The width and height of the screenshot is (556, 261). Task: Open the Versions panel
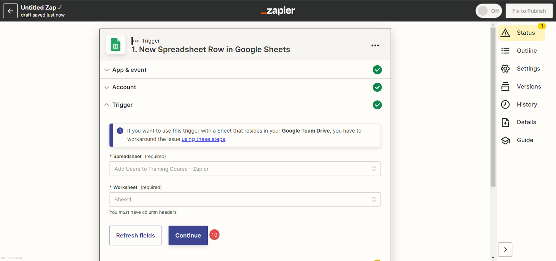coord(529,86)
